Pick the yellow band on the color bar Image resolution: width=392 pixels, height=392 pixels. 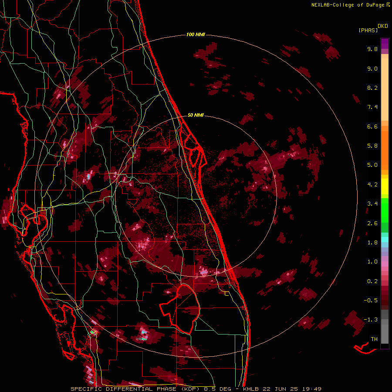point(385,186)
